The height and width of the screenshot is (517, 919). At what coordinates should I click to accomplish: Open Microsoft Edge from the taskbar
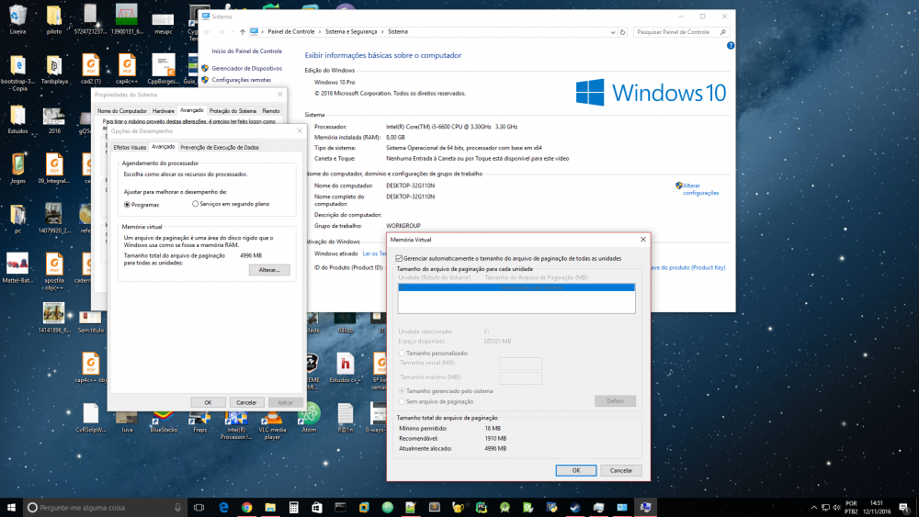pyautogui.click(x=223, y=507)
